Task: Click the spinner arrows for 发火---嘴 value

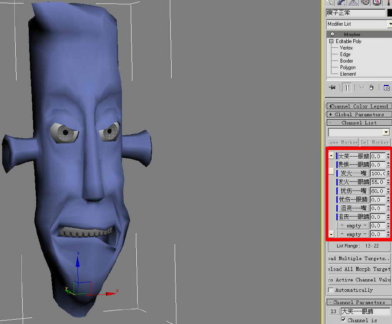Action: (x=388, y=174)
